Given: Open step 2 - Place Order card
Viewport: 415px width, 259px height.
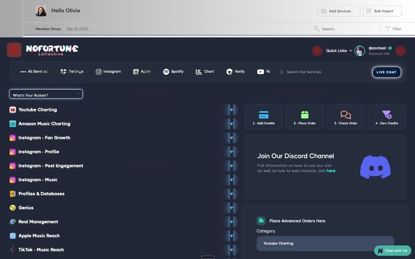Looking at the screenshot, I should pos(305,117).
